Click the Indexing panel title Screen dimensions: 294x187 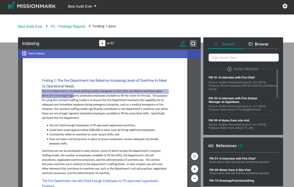(x=31, y=43)
